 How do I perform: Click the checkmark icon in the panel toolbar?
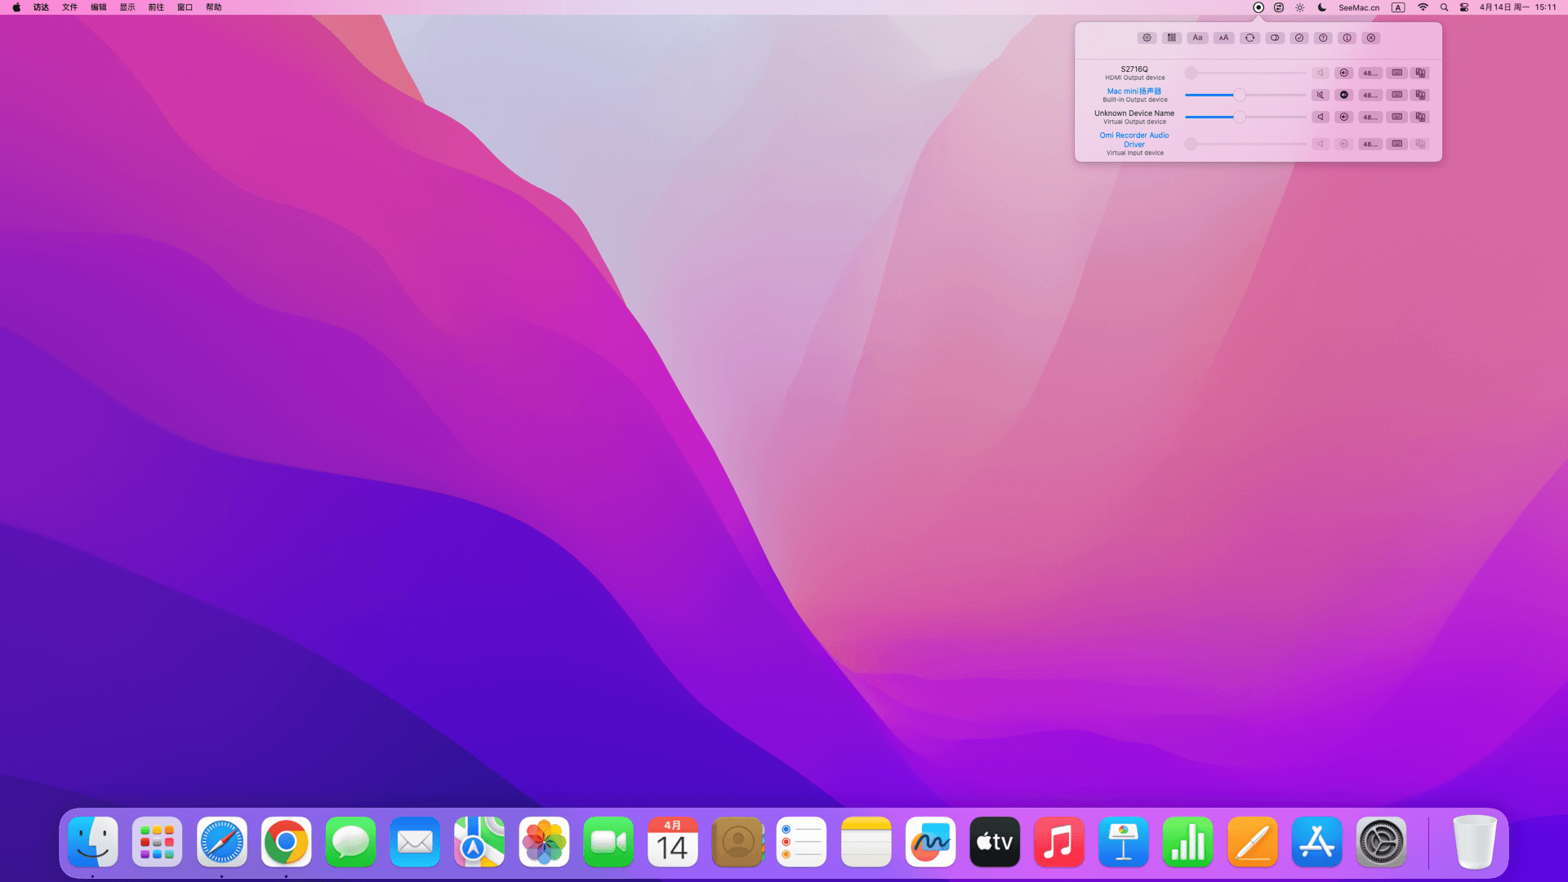tap(1299, 38)
